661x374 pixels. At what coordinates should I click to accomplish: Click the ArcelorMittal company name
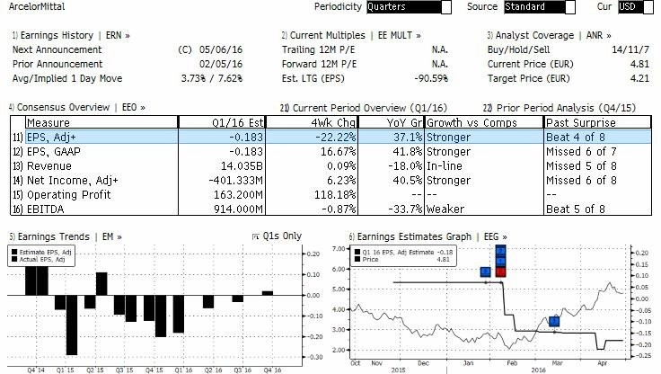[x=37, y=7]
